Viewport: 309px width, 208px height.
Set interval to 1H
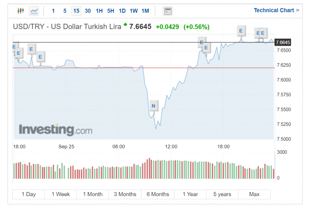tap(99, 11)
